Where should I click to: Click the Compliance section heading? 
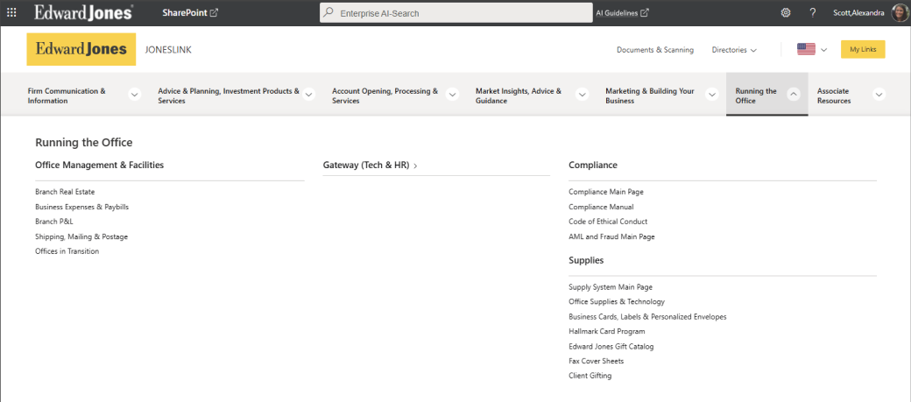[593, 165]
